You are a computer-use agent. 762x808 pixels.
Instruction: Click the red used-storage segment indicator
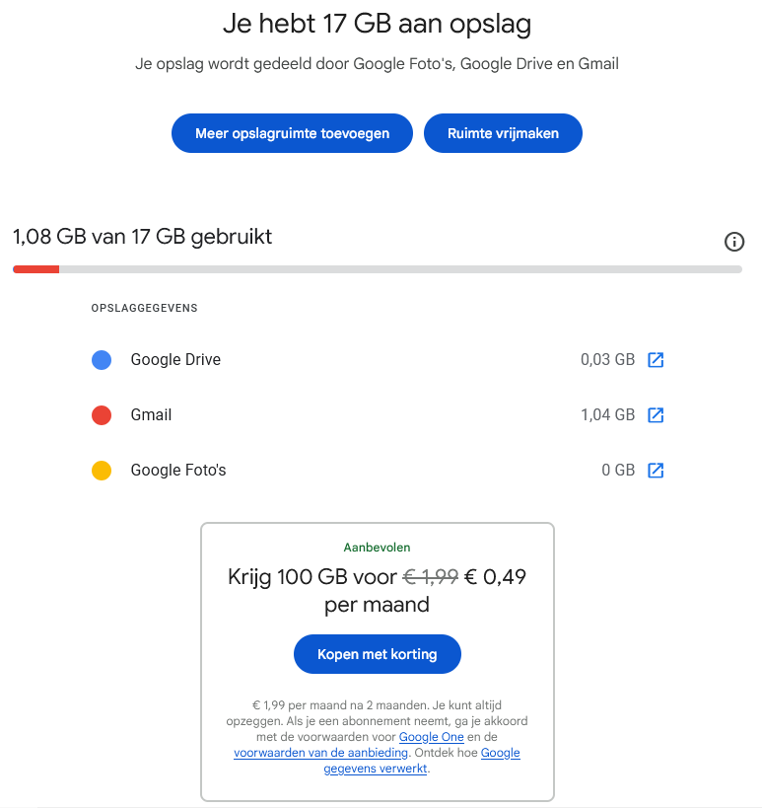(35, 268)
